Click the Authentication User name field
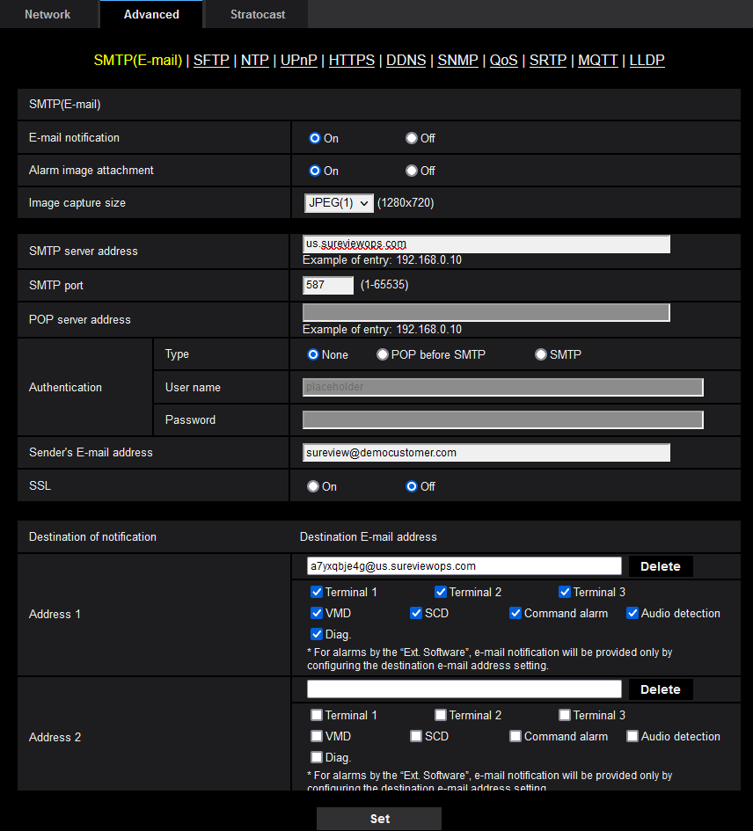This screenshot has width=753, height=831. (502, 387)
